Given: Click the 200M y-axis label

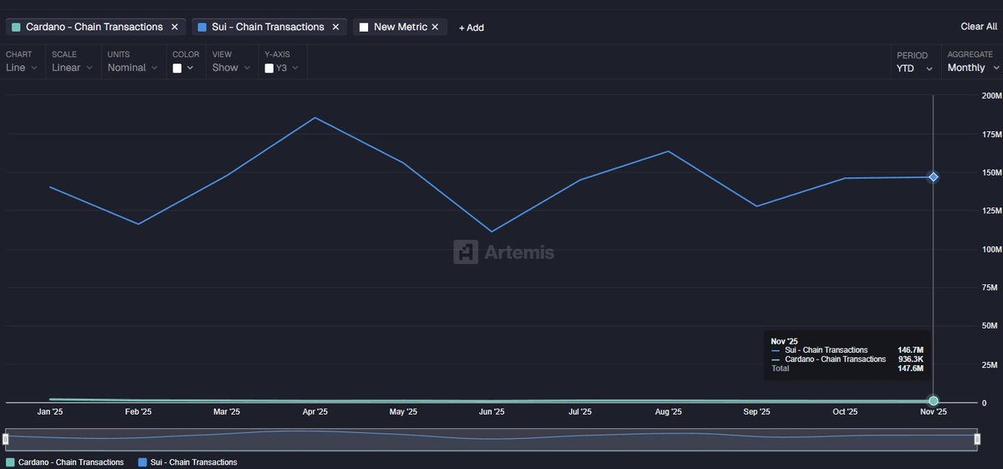Looking at the screenshot, I should 990,95.
